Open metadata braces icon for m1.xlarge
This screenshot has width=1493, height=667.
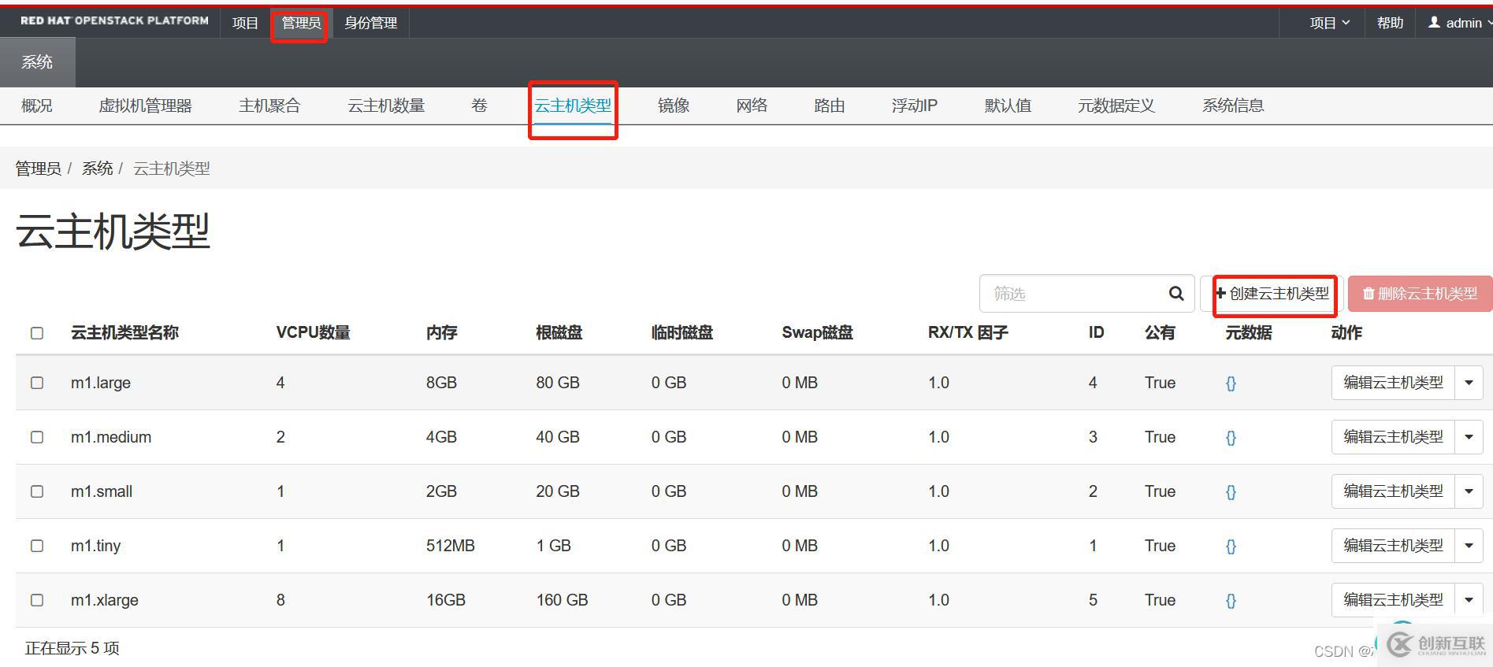coord(1231,601)
